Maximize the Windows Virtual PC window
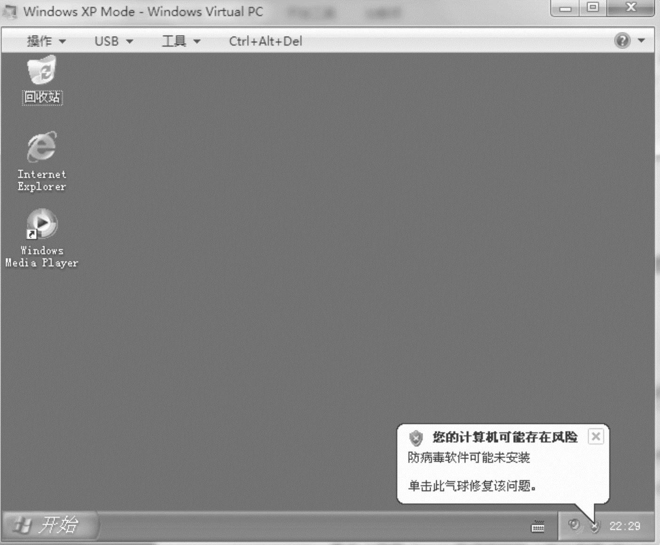This screenshot has width=660, height=545. pos(593,8)
